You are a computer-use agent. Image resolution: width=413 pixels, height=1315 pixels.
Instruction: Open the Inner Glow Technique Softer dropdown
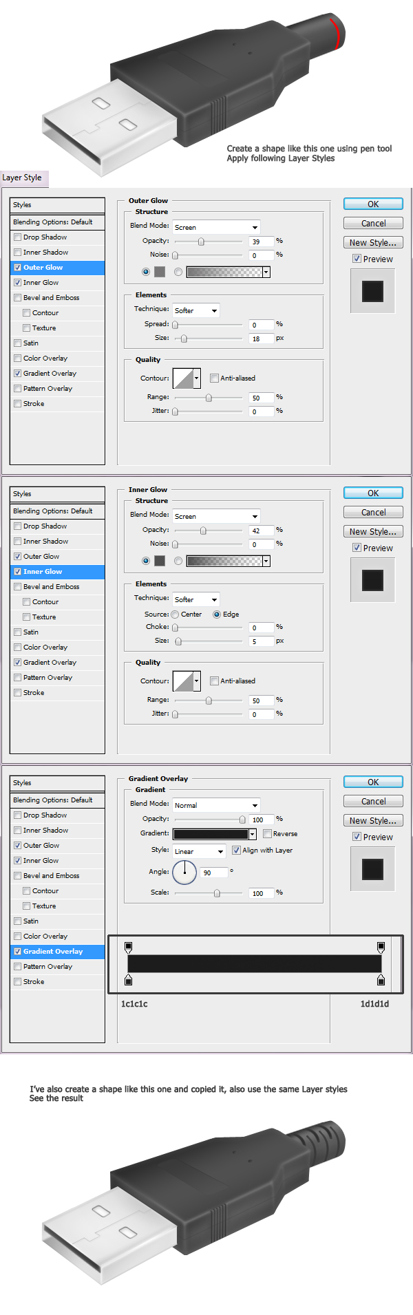coord(195,599)
